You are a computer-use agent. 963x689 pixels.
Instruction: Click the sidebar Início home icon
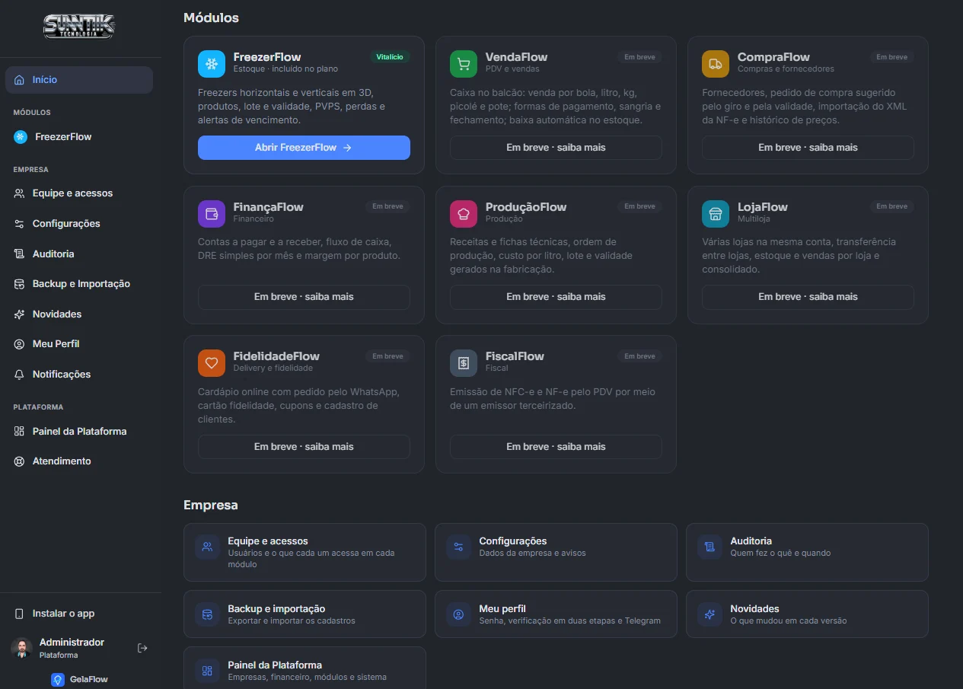(x=19, y=80)
